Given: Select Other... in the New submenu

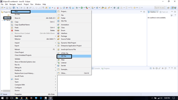Looking at the screenshot, I should point(74,73).
